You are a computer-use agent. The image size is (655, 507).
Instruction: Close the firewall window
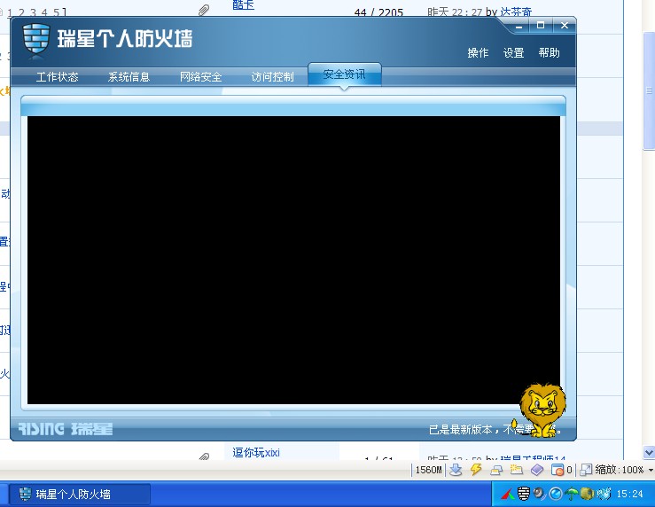click(565, 26)
